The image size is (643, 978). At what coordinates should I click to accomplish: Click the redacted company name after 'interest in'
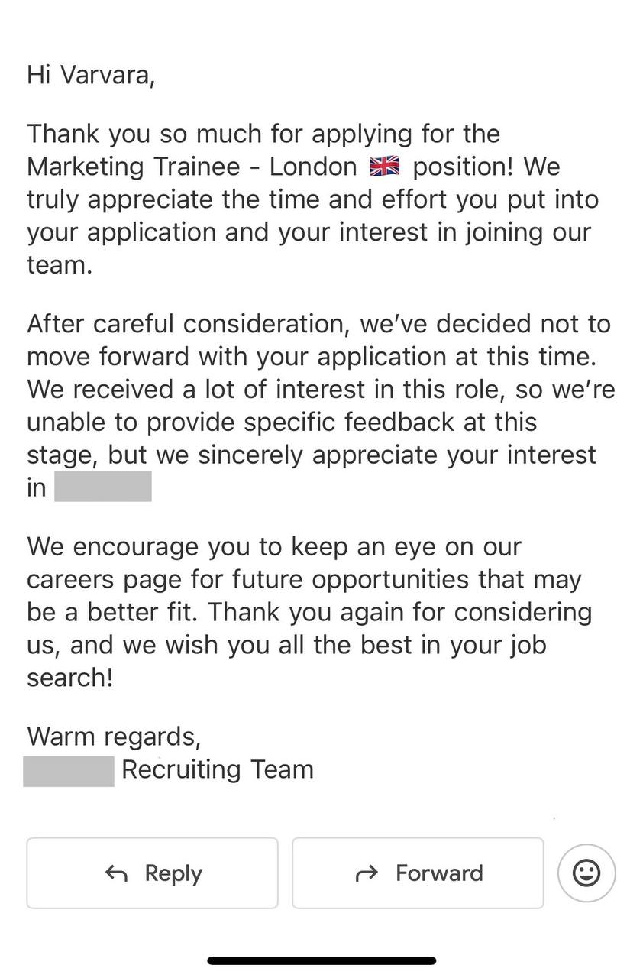tap(103, 487)
